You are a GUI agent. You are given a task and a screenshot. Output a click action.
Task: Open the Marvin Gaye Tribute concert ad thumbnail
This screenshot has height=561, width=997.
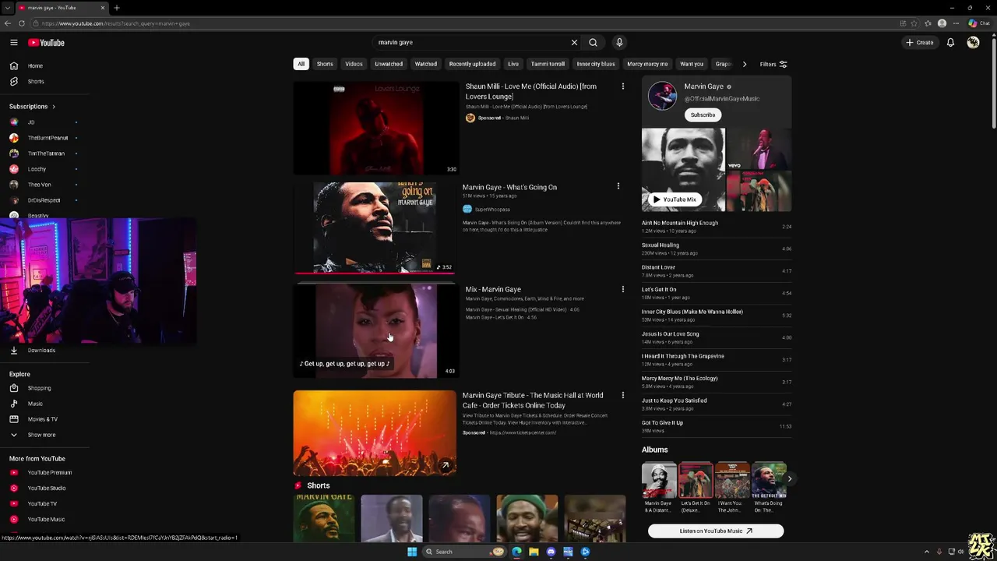(375, 433)
